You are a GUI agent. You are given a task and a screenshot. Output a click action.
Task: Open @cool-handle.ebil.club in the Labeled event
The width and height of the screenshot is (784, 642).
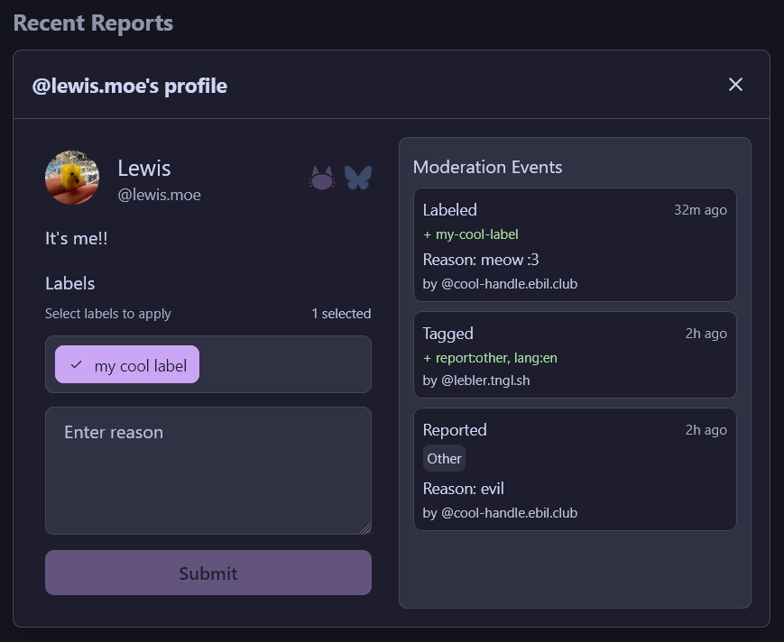(x=509, y=284)
